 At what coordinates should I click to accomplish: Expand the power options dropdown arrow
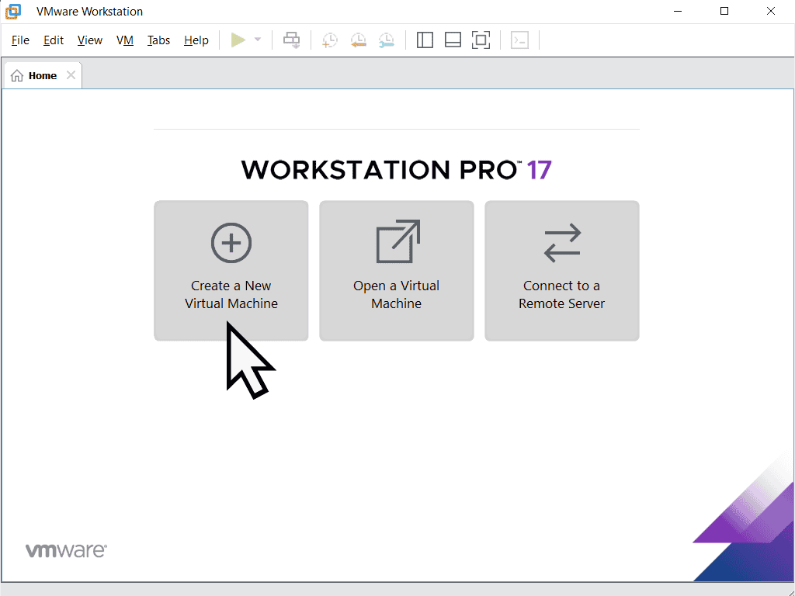(258, 40)
